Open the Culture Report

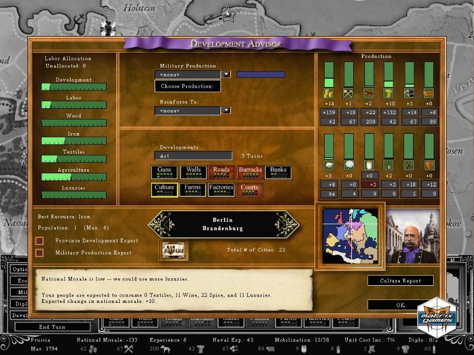(401, 280)
